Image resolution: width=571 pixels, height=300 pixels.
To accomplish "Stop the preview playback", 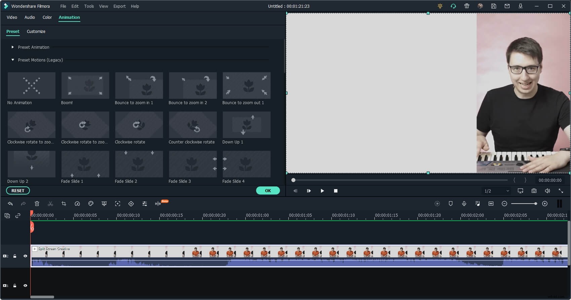I will click(336, 191).
